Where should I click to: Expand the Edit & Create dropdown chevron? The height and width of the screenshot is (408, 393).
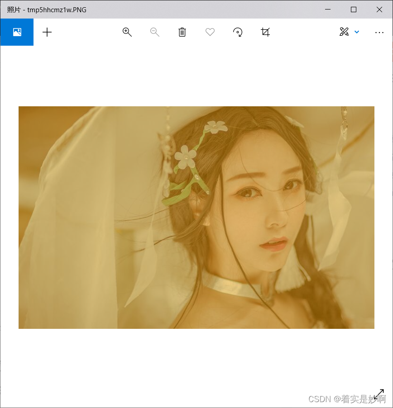(x=357, y=32)
